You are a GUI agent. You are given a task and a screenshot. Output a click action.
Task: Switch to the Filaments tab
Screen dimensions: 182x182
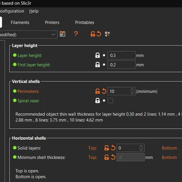pos(20,22)
